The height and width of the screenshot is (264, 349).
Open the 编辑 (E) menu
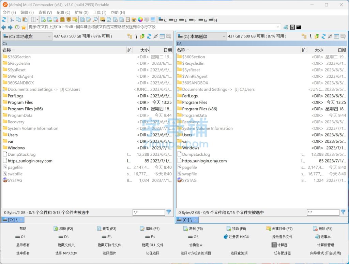pos(27,13)
